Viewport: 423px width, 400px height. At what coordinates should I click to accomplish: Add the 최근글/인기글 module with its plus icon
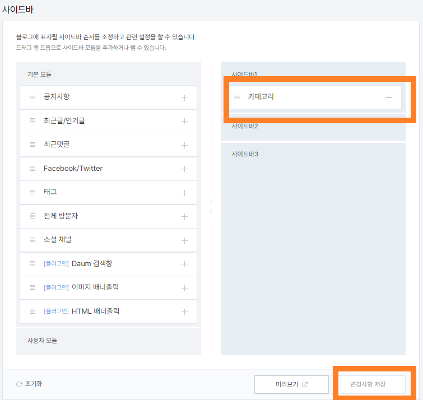pos(184,122)
